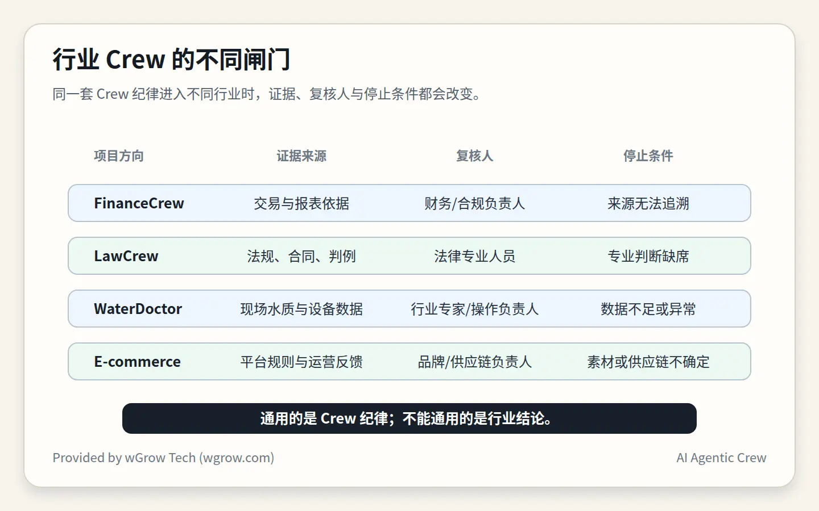Screen dimensions: 819x511
Task: Click the 交易与报表依据 cell
Action: point(301,203)
